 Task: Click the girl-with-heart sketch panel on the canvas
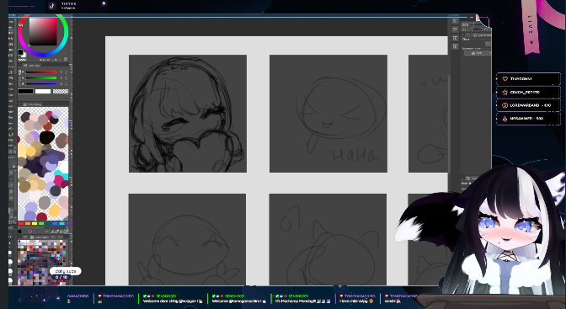188,114
